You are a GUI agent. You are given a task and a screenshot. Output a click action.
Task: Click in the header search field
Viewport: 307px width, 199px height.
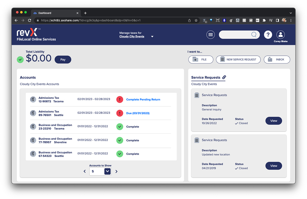pos(239,35)
